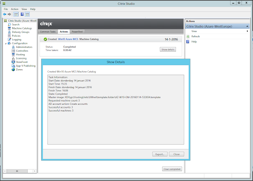Select Delivery Groups in the tree
The width and height of the screenshot is (253, 181).
21,32
